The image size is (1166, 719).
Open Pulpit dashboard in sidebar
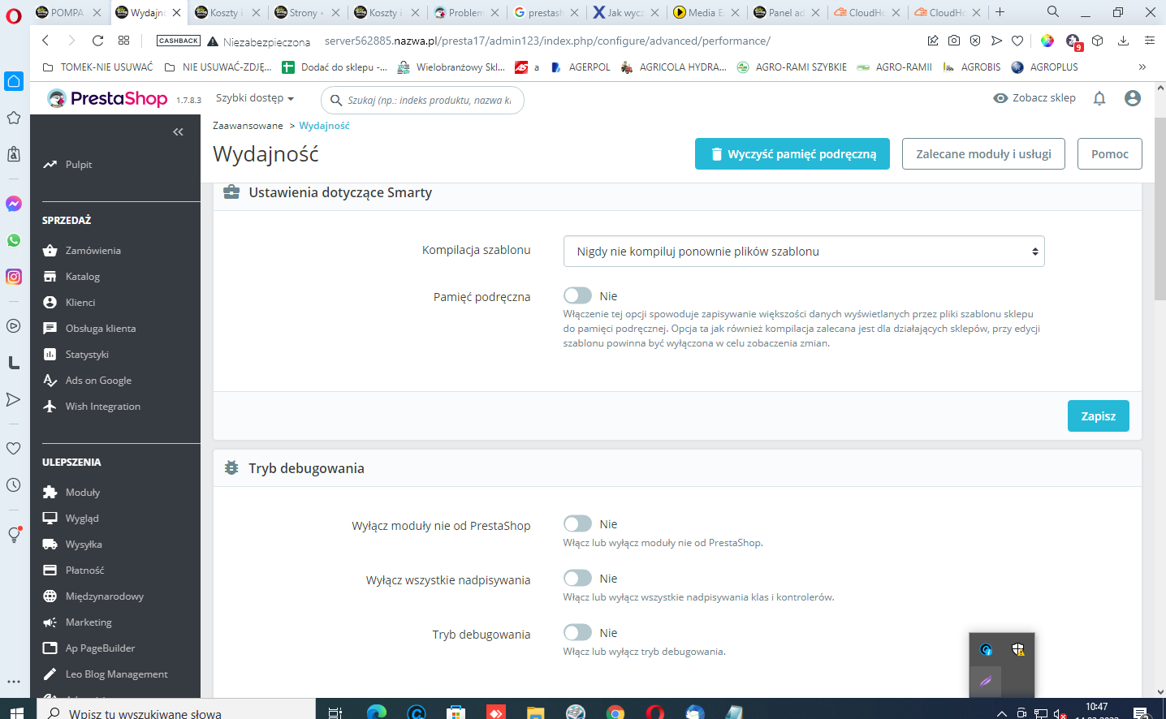67,164
